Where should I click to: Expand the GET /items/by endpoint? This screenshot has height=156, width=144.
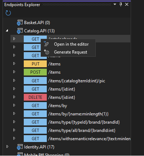click(14, 105)
